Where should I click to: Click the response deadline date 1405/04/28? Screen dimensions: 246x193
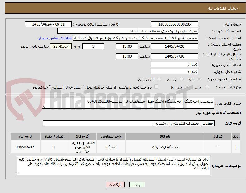point(175,46)
